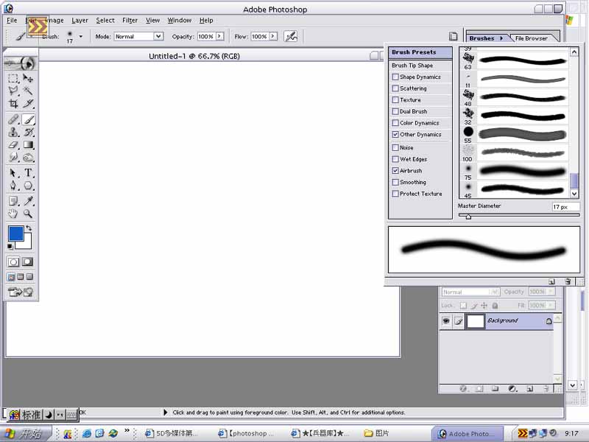Select the Rectangular Marquee tool
Image resolution: width=589 pixels, height=442 pixels.
point(13,78)
